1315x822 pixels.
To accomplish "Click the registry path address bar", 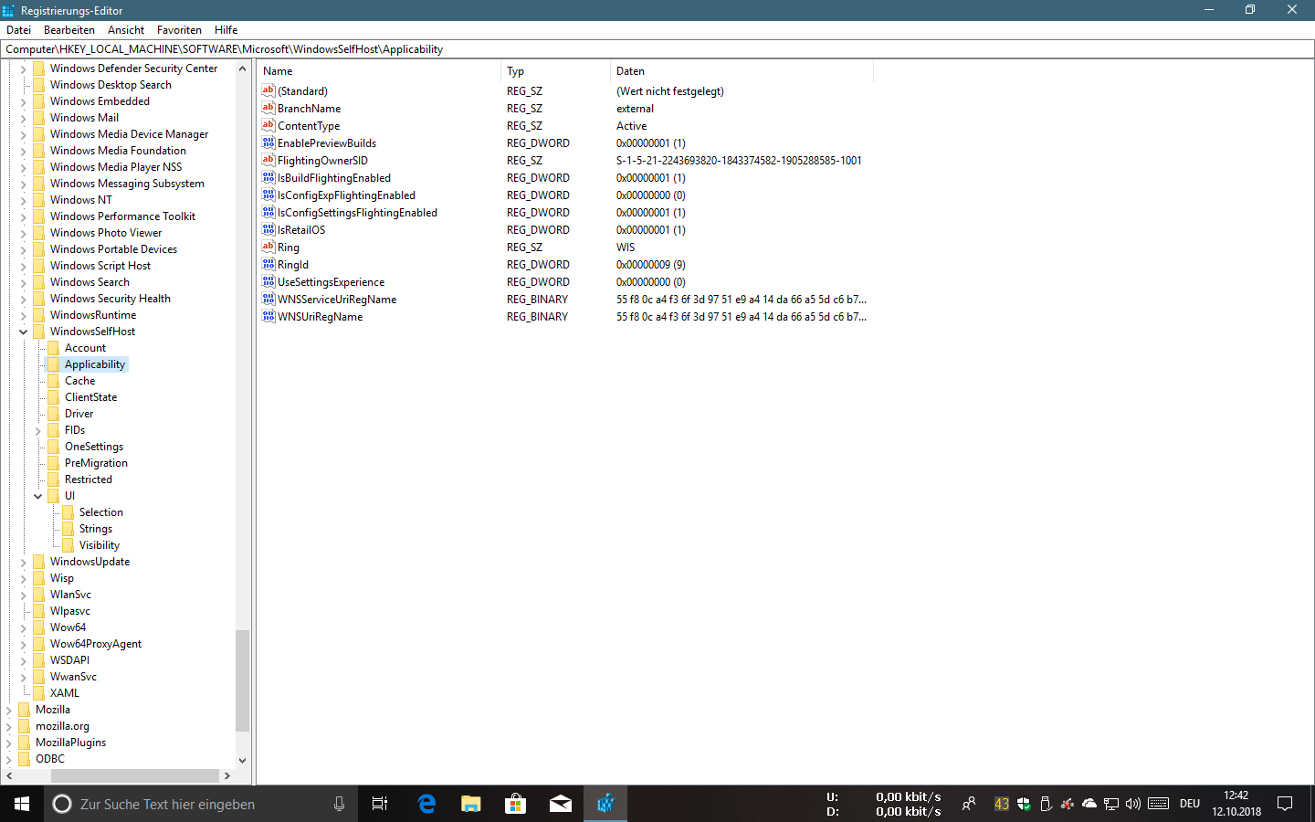I will pyautogui.click(x=657, y=49).
